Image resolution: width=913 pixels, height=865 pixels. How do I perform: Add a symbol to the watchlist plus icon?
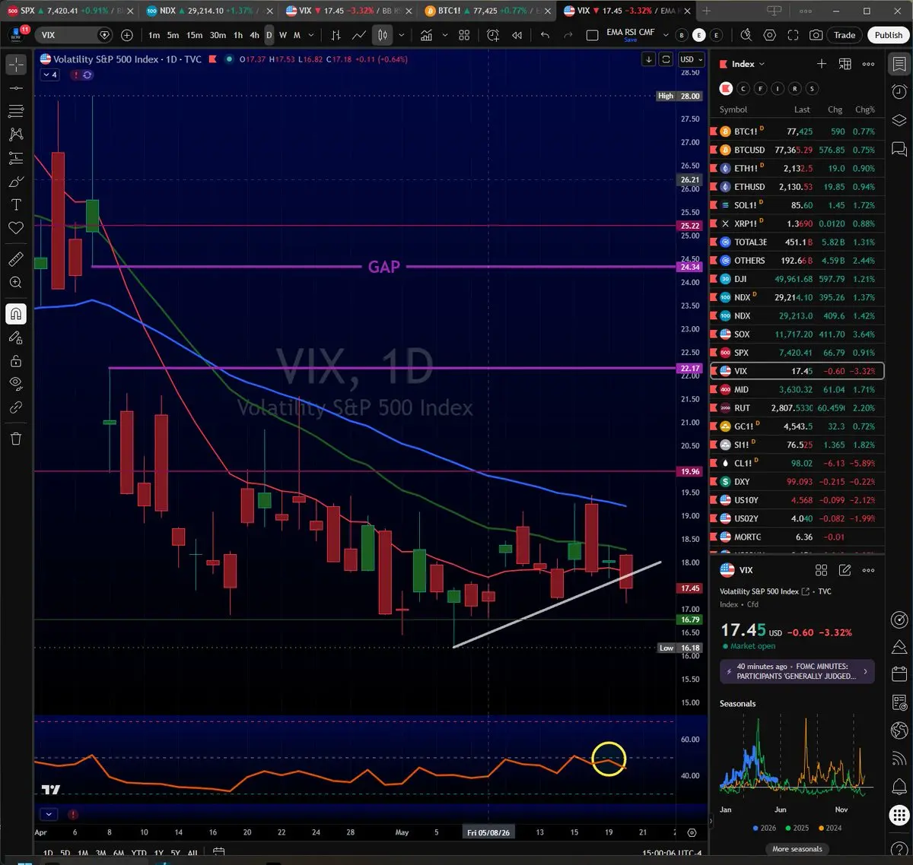coord(822,64)
